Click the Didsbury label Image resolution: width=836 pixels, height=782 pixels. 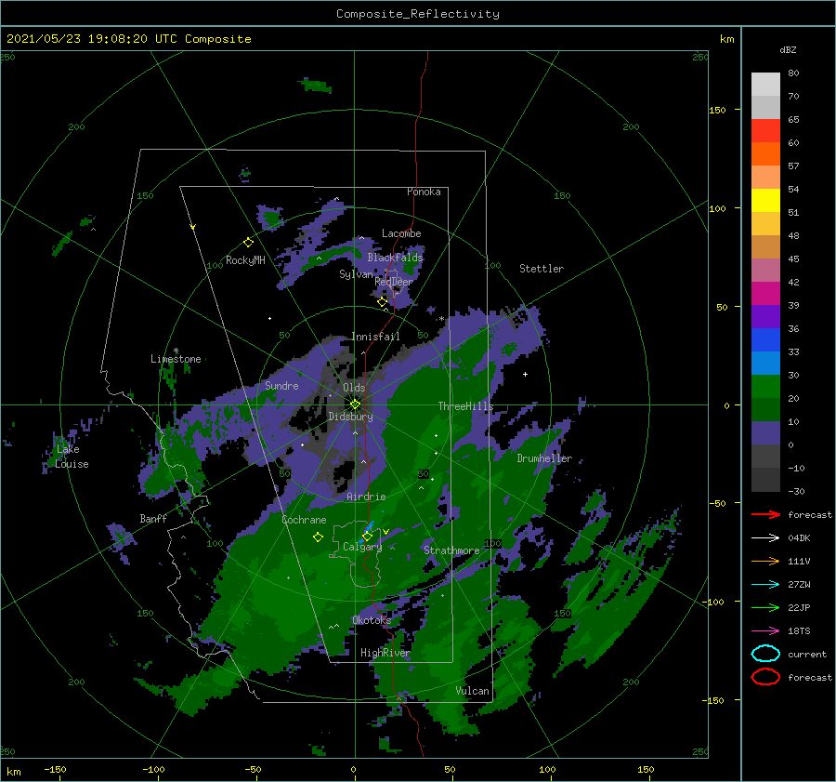pos(350,417)
